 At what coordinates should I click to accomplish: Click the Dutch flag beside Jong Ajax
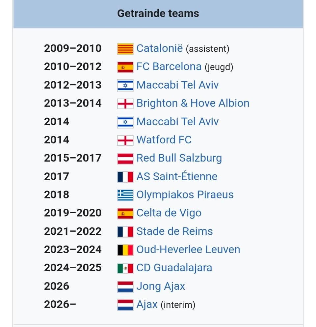point(125,286)
